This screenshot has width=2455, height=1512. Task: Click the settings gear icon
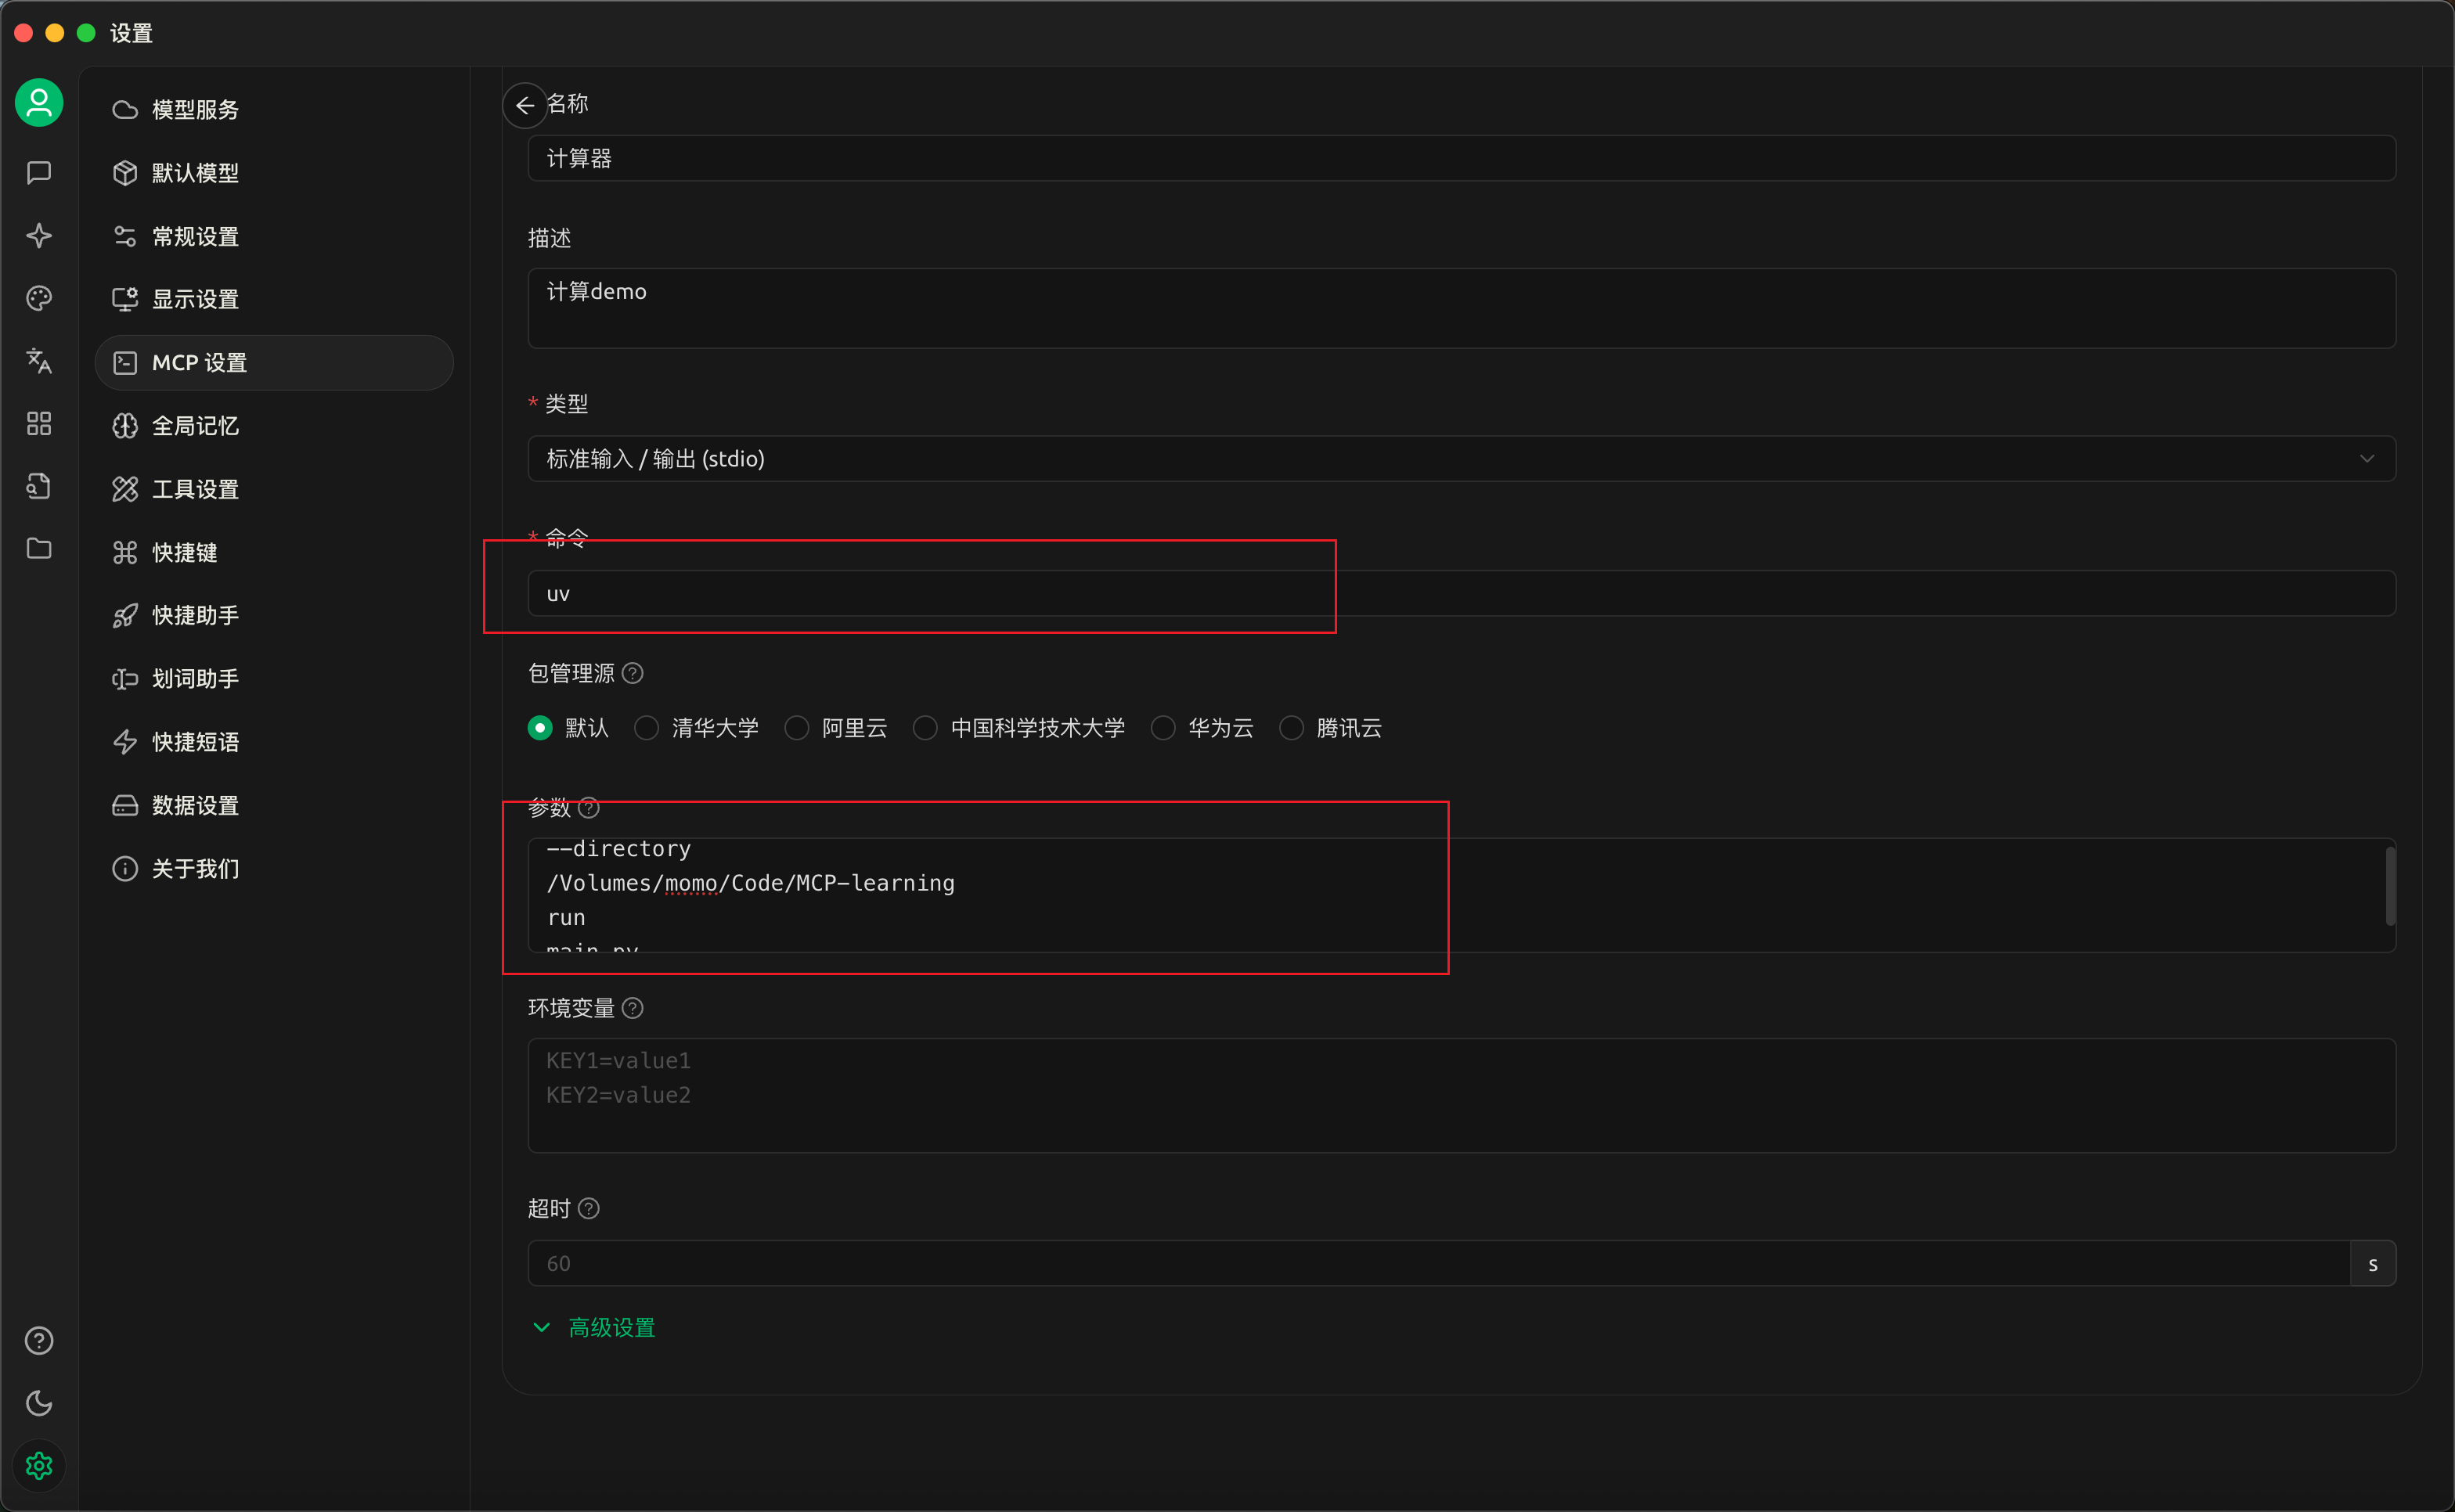tap(39, 1466)
